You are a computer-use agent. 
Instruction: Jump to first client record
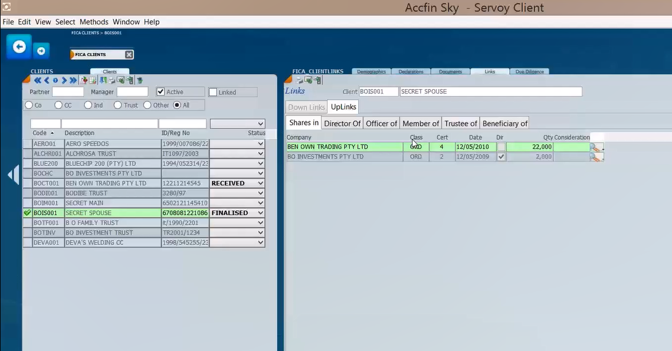(x=37, y=80)
